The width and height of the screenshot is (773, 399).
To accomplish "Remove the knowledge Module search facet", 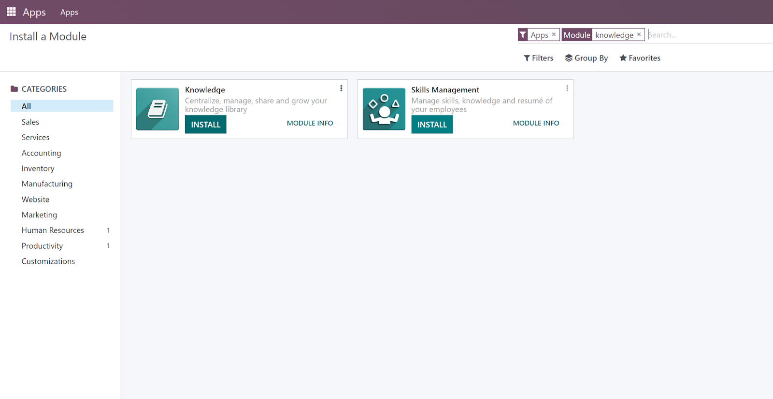I will [639, 35].
